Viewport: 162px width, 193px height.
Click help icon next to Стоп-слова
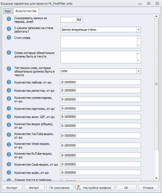[9, 38]
